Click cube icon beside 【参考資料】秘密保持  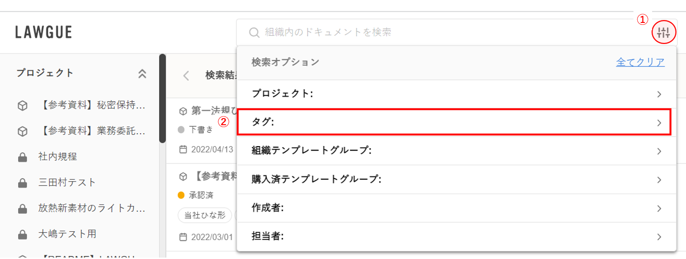point(21,105)
